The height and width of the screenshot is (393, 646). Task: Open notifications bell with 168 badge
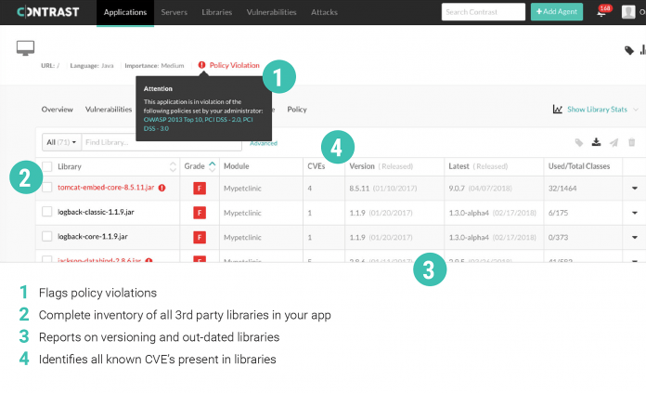[601, 13]
